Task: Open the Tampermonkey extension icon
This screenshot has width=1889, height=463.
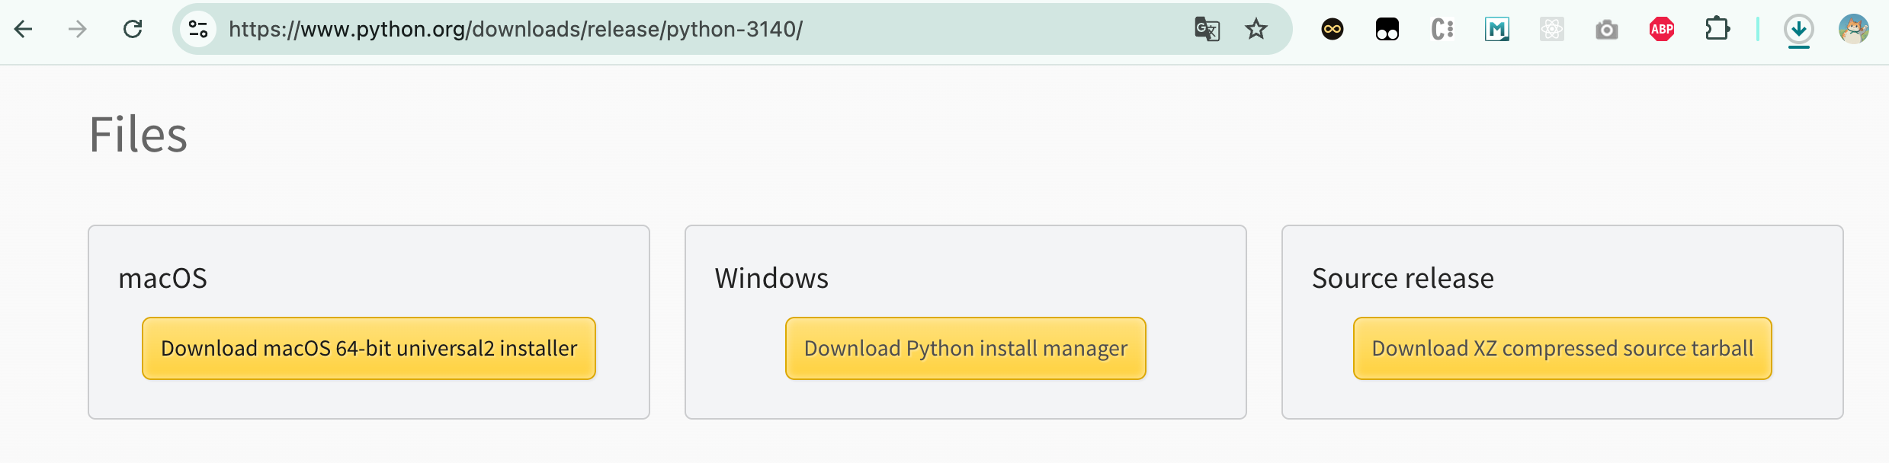Action: (x=1387, y=30)
